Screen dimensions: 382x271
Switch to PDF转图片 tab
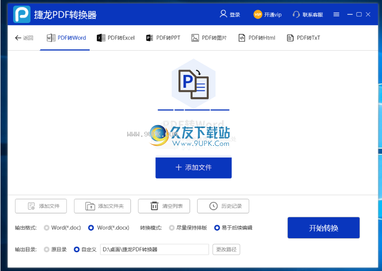[209, 38]
